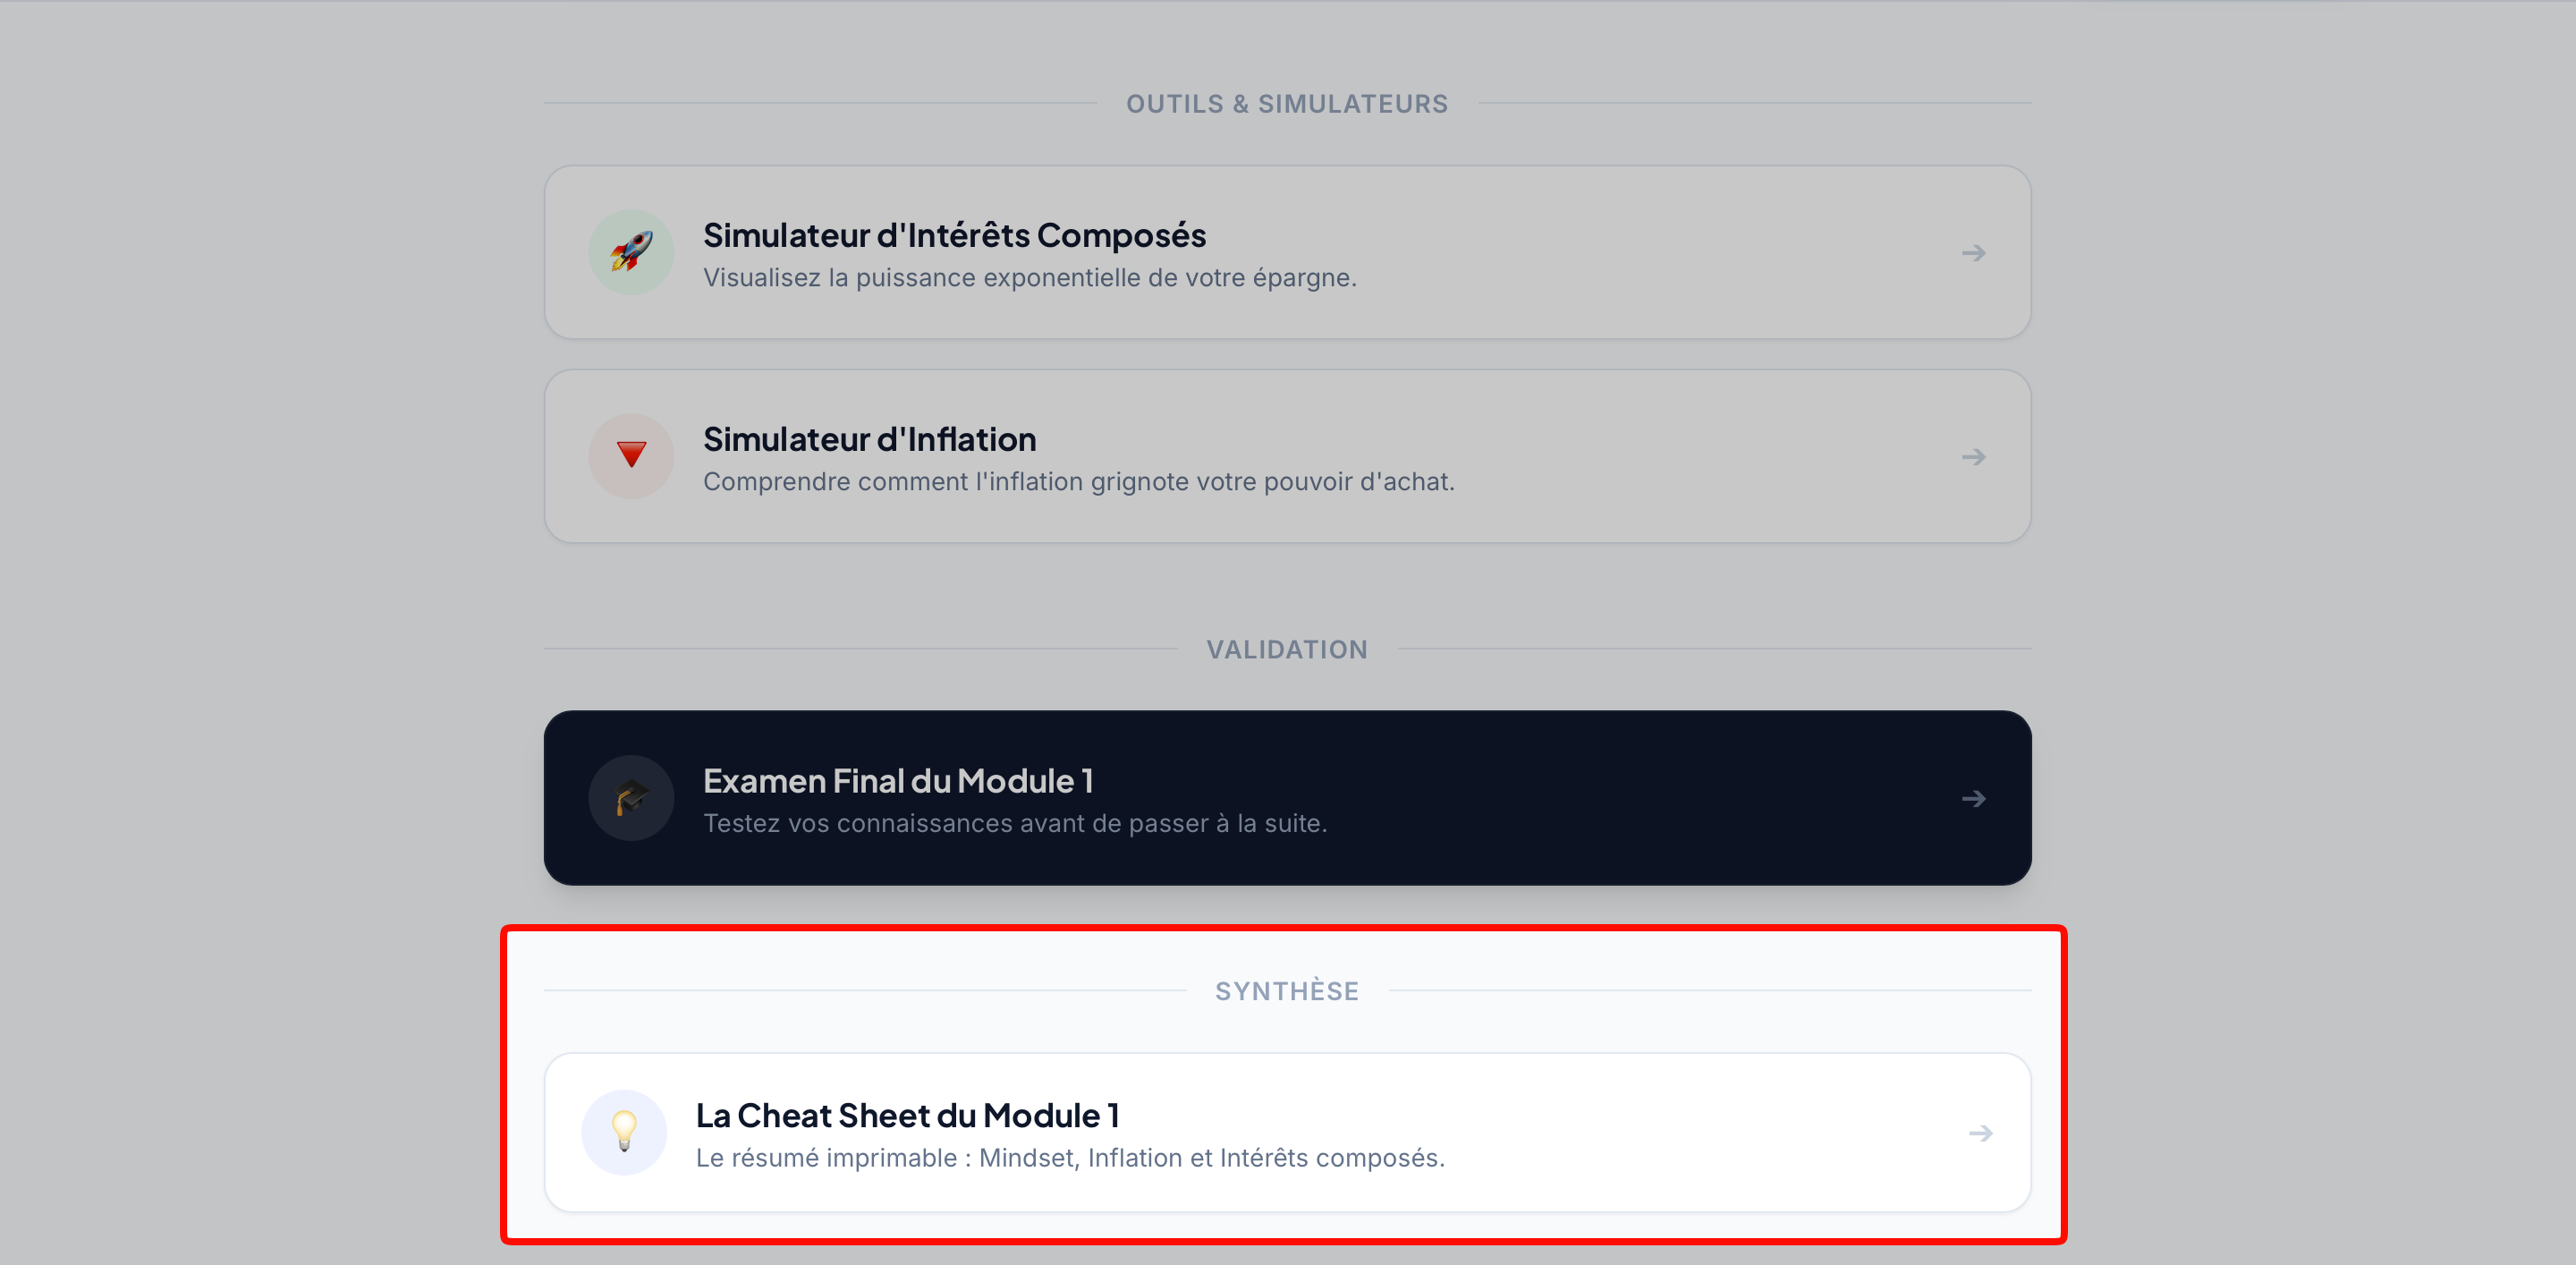This screenshot has width=2576, height=1265.
Task: Click the SYNTHÈSE section header
Action: point(1287,990)
